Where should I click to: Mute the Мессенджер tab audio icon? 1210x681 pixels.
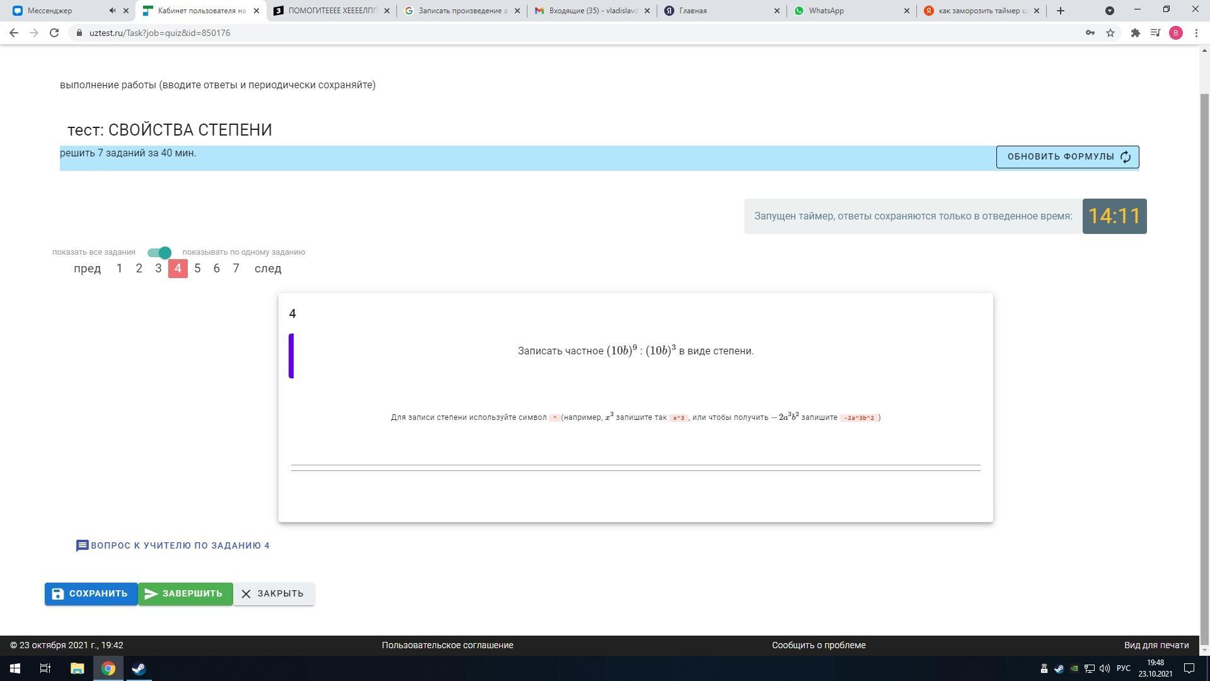point(112,11)
